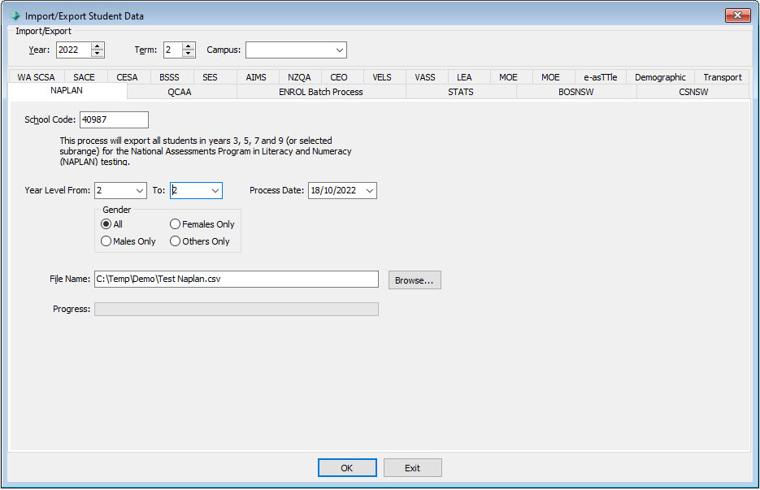Click the File Name input field
The width and height of the screenshot is (760, 490).
pyautogui.click(x=237, y=280)
